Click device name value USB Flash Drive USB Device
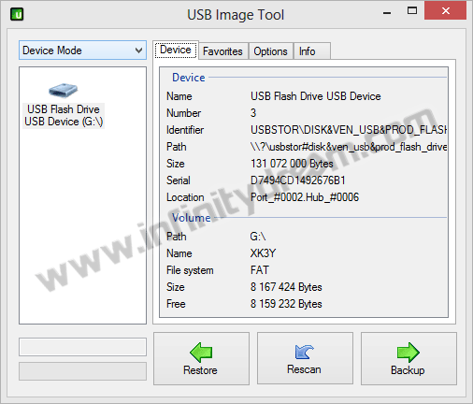 (x=316, y=96)
